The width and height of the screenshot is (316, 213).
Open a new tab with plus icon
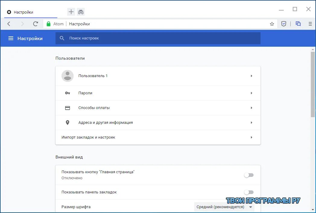point(71,12)
